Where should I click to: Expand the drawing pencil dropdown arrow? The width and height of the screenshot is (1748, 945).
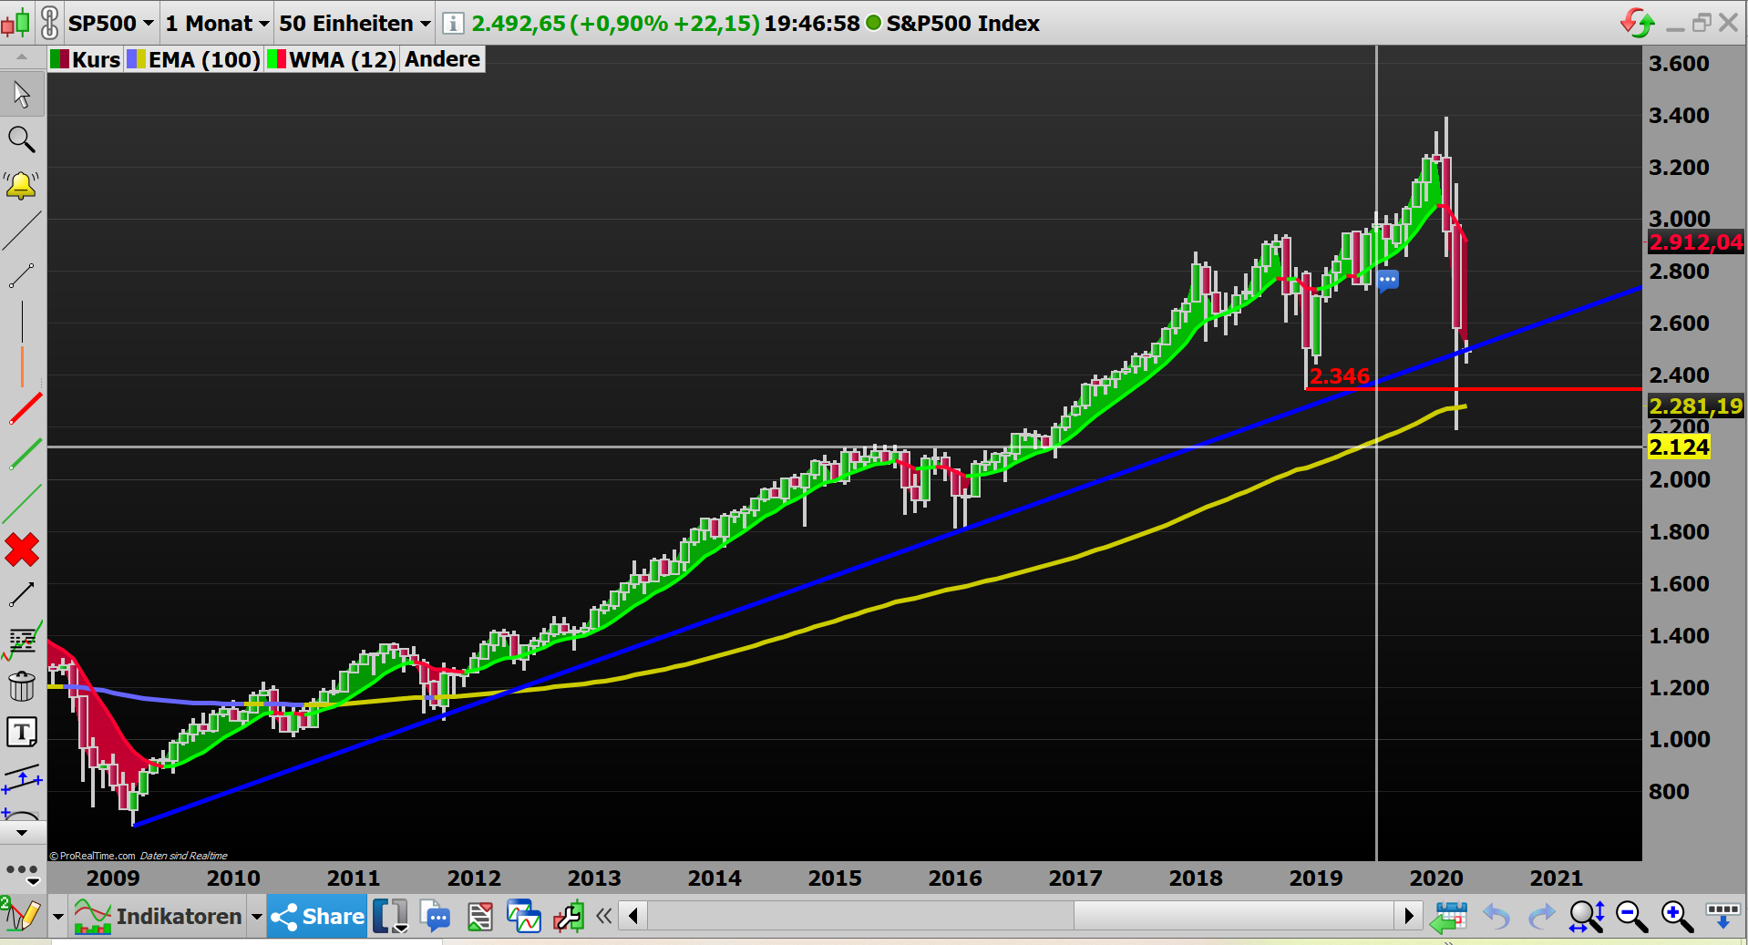tap(58, 917)
